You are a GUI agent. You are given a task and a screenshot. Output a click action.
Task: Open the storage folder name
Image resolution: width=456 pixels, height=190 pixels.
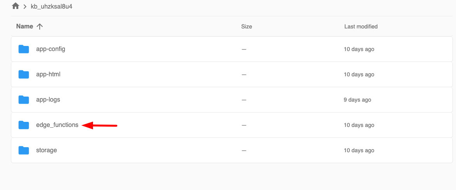click(x=46, y=150)
